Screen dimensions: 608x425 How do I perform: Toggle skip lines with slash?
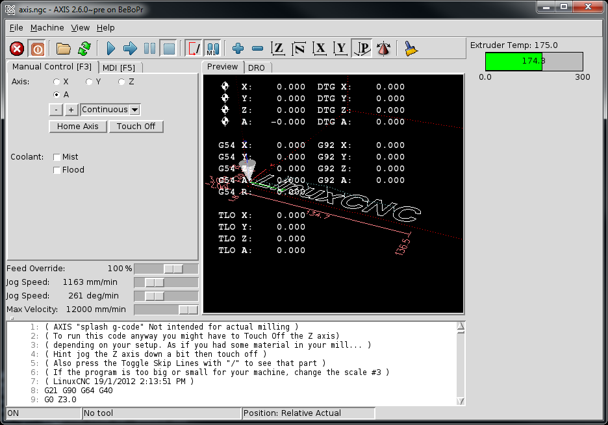(x=192, y=48)
